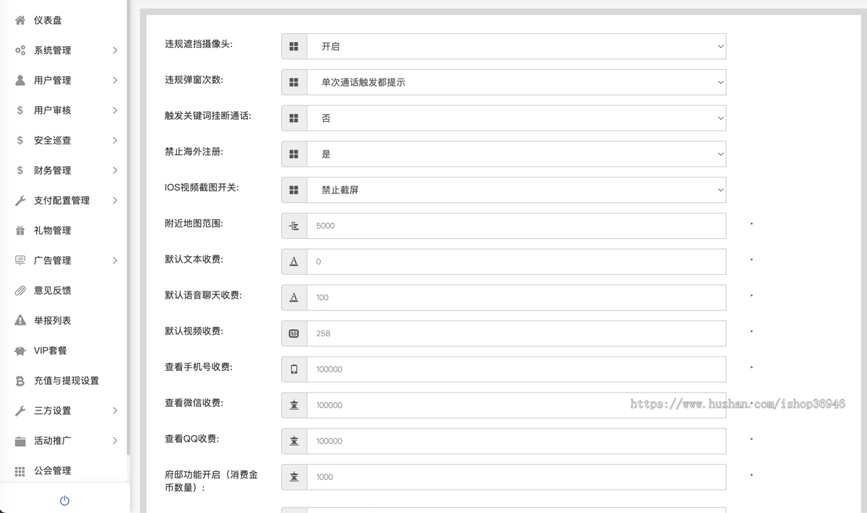Expand the 系统管理 submenu chevron
Viewport: 867px width, 513px height.
pyautogui.click(x=115, y=51)
